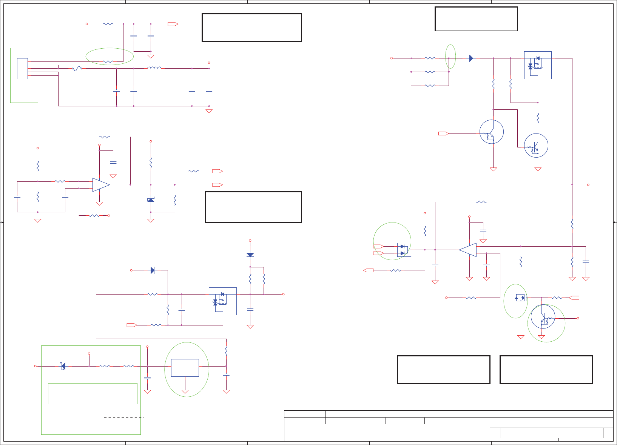The image size is (617, 445).
Task: Select the transistor driven by the upper-right red port
Action: click(492, 132)
